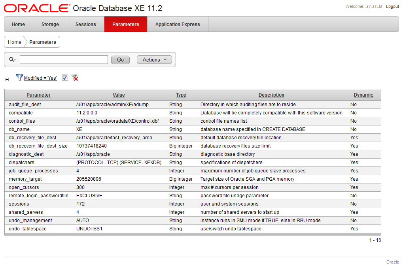Sort by the Parameter column header
The height and width of the screenshot is (273, 403).
38,95
